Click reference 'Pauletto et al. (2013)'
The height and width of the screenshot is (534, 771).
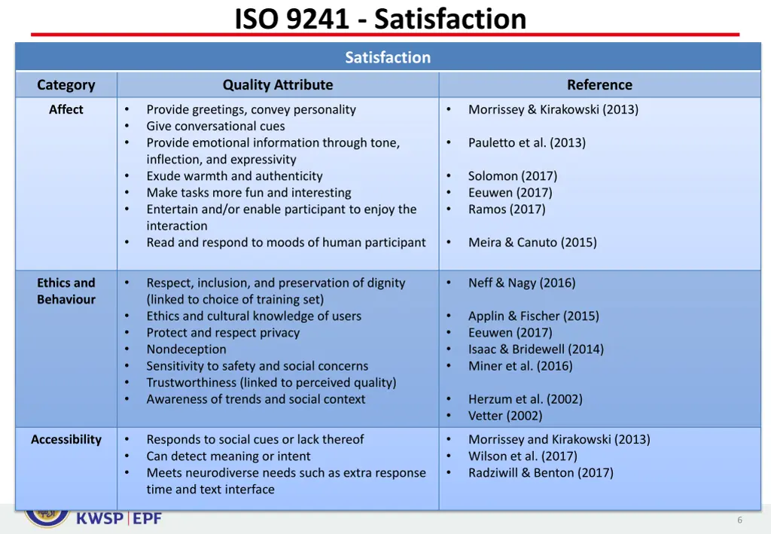[526, 142]
